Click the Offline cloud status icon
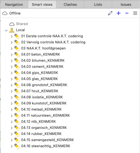Image resolution: width=140 pixels, height=153 pixels. coord(5,13)
